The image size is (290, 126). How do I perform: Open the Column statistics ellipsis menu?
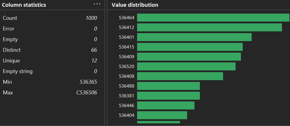pos(97,4)
